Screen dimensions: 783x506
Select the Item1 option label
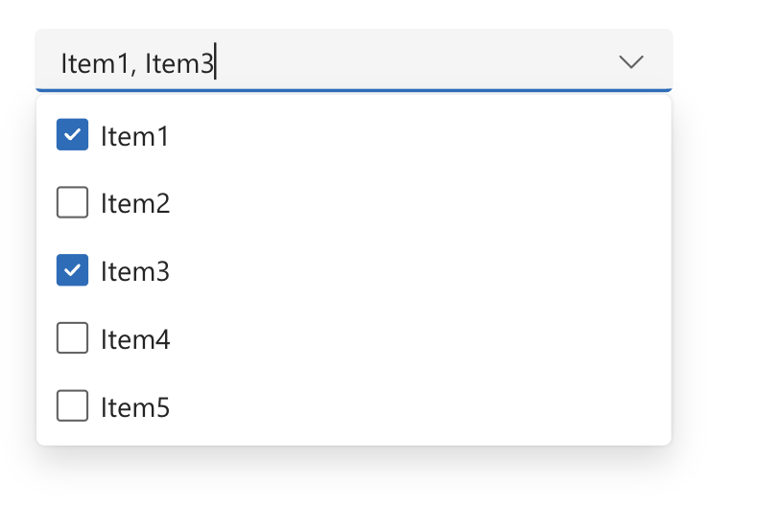[134, 136]
